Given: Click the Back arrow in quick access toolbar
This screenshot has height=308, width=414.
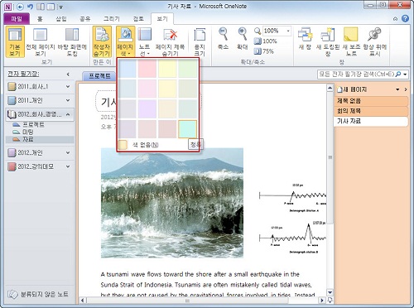Looking at the screenshot, I should tap(20, 7).
